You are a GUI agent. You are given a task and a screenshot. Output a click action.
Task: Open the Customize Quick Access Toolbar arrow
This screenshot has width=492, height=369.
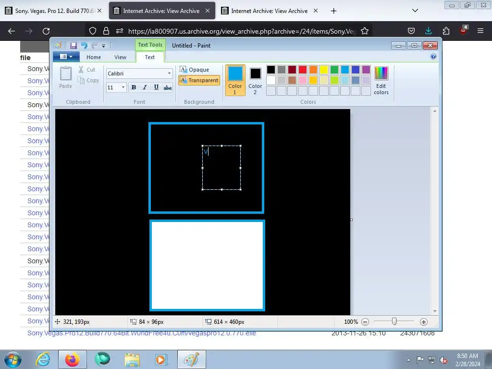tap(104, 46)
